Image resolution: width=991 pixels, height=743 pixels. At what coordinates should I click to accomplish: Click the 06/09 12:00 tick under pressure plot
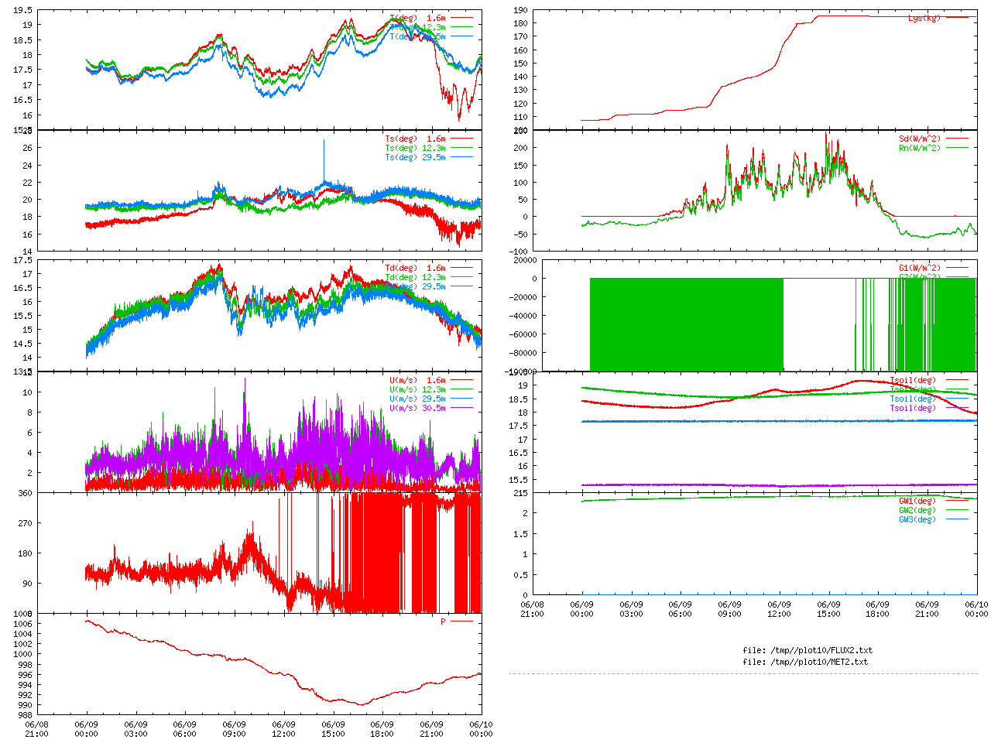point(283,729)
